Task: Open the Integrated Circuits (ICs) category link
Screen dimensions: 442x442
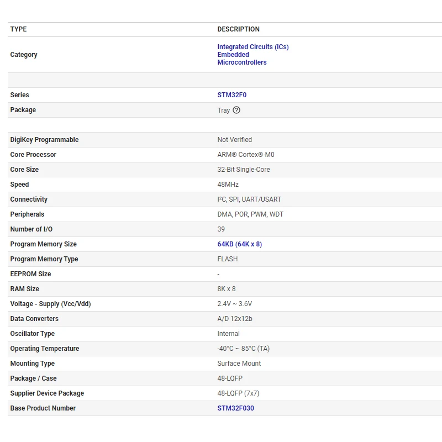Action: click(x=252, y=46)
